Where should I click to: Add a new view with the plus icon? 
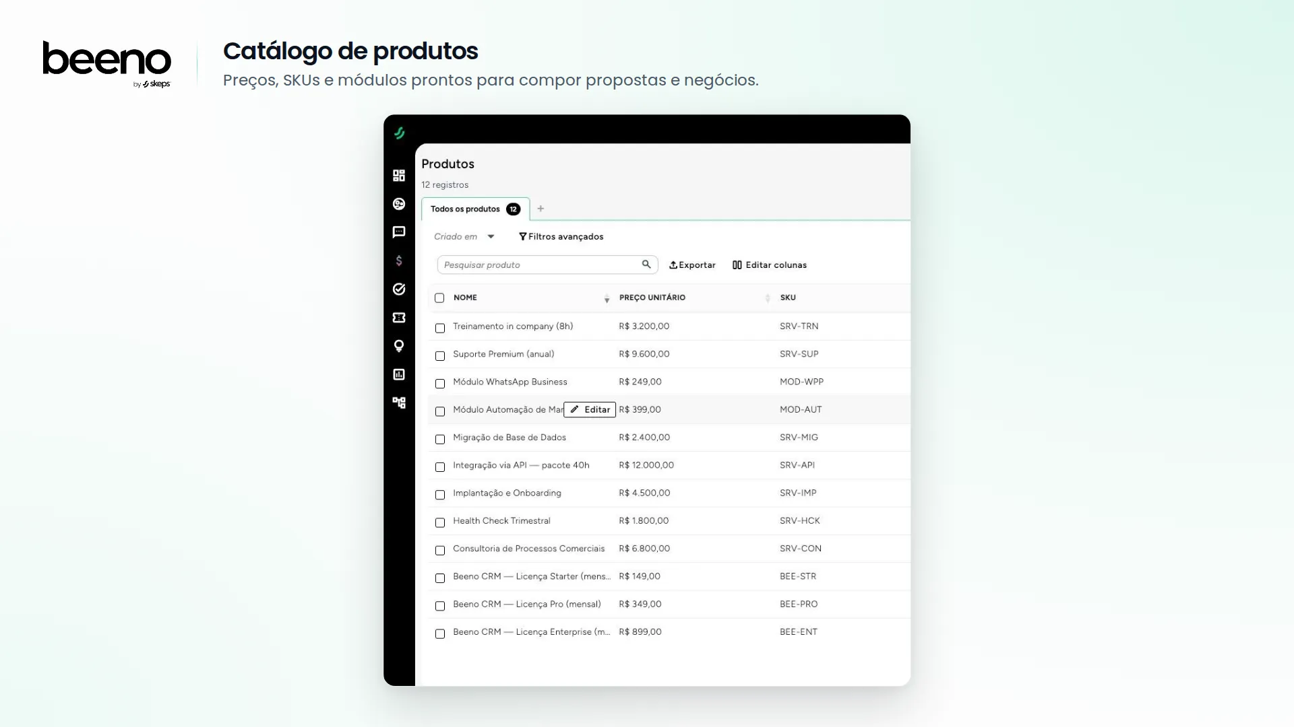pos(541,209)
